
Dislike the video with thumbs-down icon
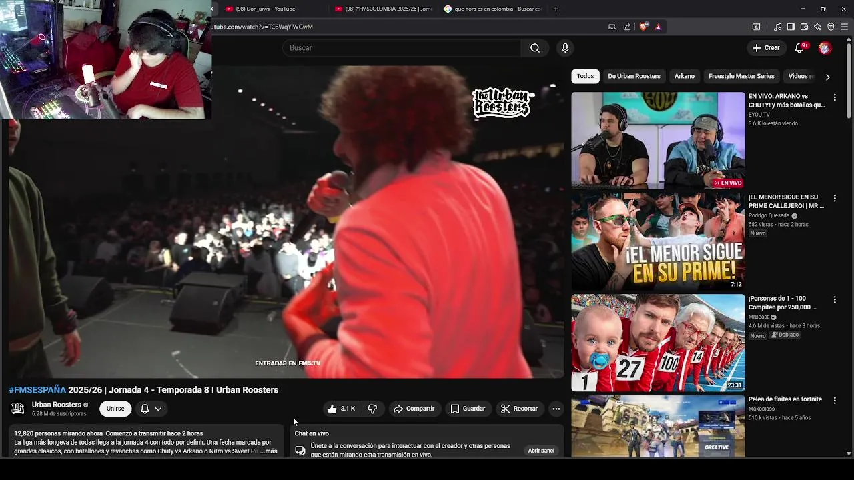pos(372,409)
